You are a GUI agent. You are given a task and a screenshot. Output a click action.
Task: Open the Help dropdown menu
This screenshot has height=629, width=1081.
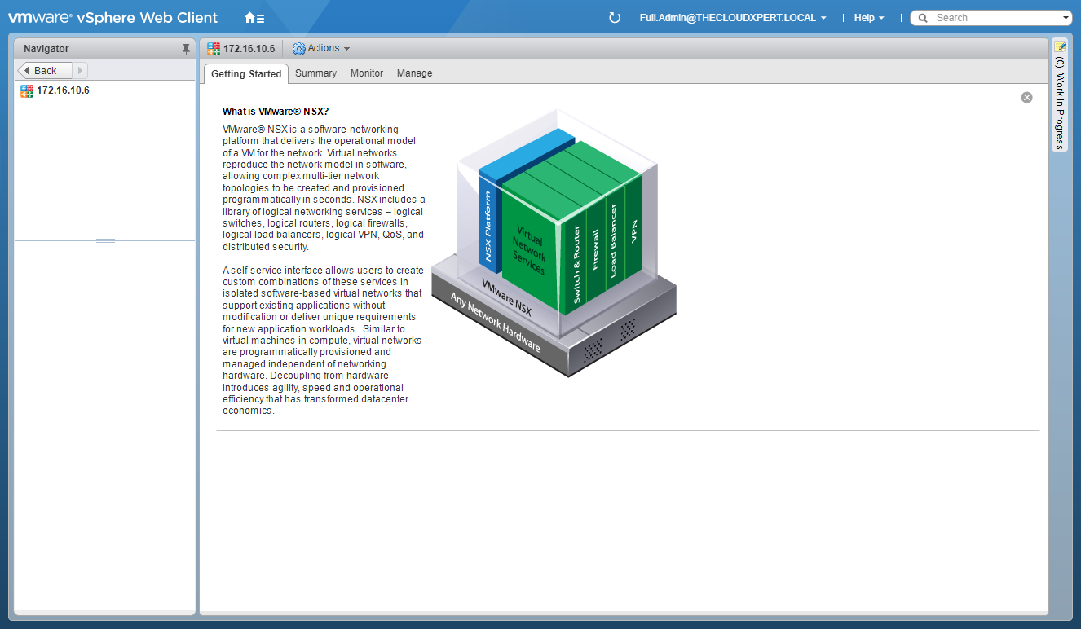click(868, 18)
